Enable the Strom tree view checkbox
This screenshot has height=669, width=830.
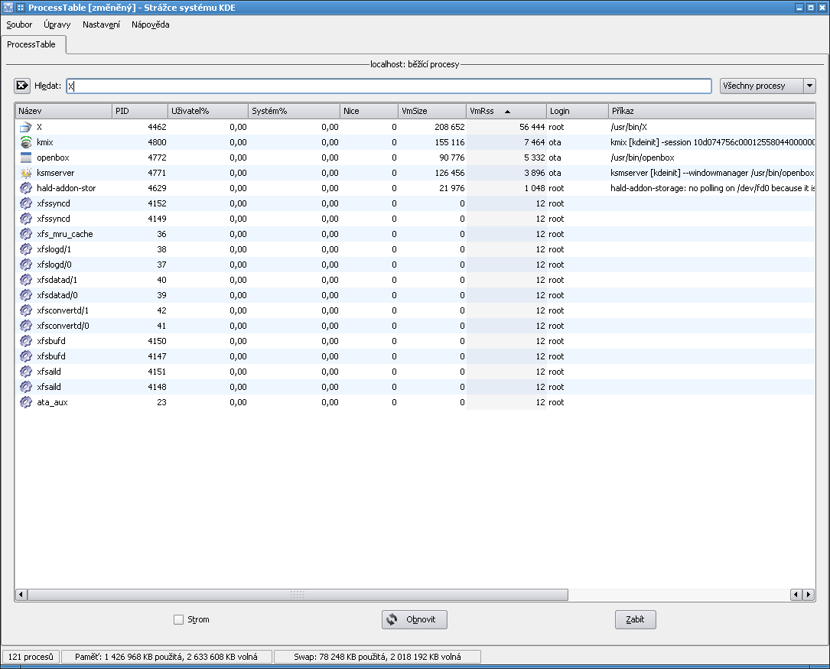178,620
